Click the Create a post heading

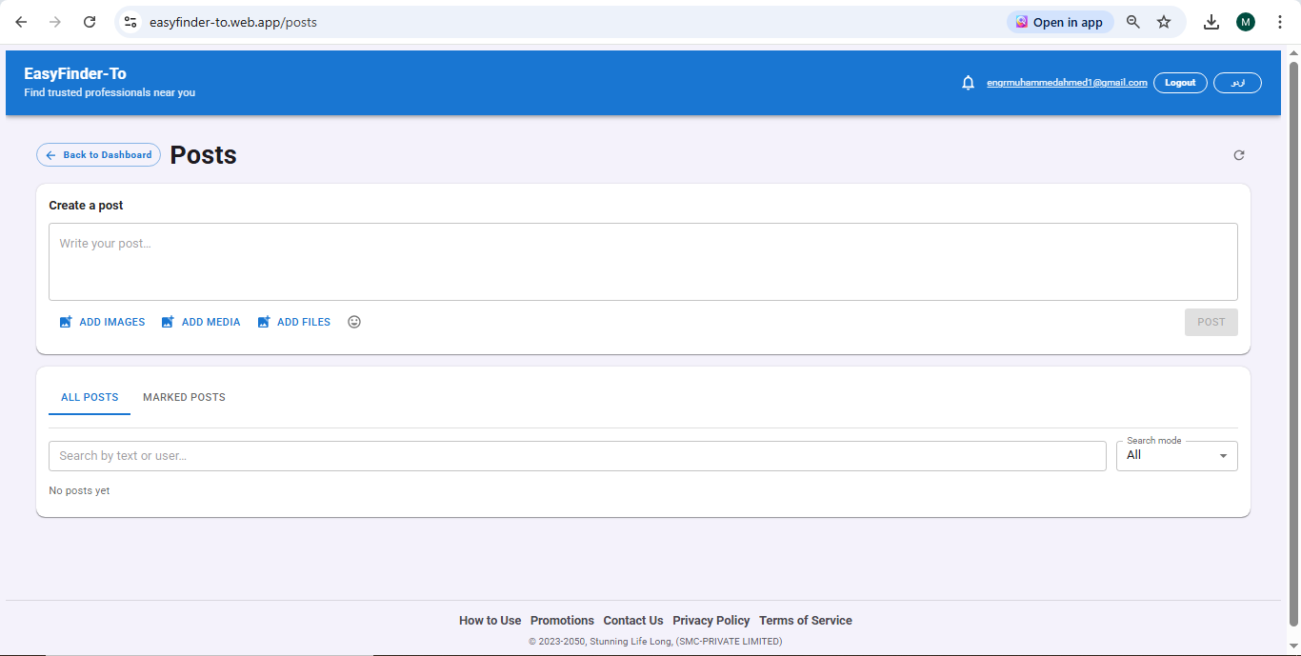[x=86, y=206]
